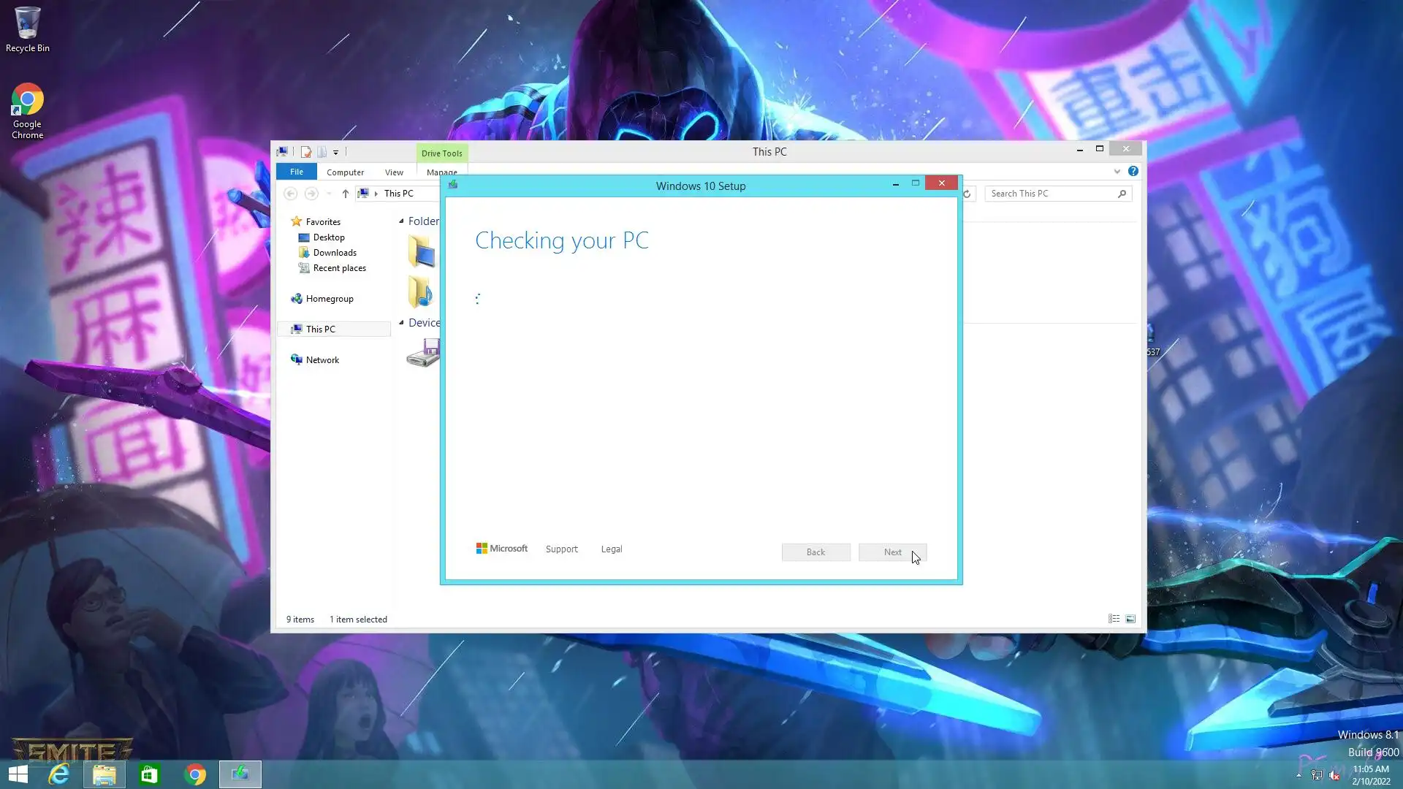
Task: Switch to details view button
Action: pyautogui.click(x=1114, y=619)
